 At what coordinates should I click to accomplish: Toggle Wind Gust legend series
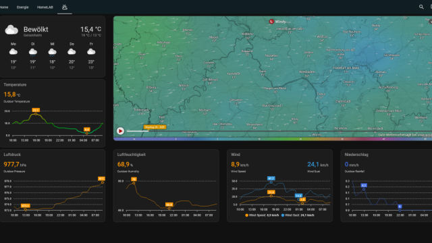(298, 215)
